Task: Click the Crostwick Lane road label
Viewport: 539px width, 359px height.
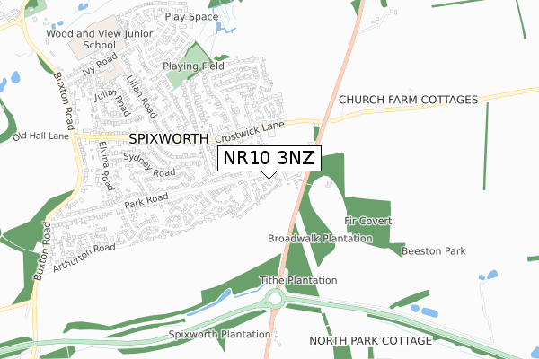Action: (x=250, y=132)
